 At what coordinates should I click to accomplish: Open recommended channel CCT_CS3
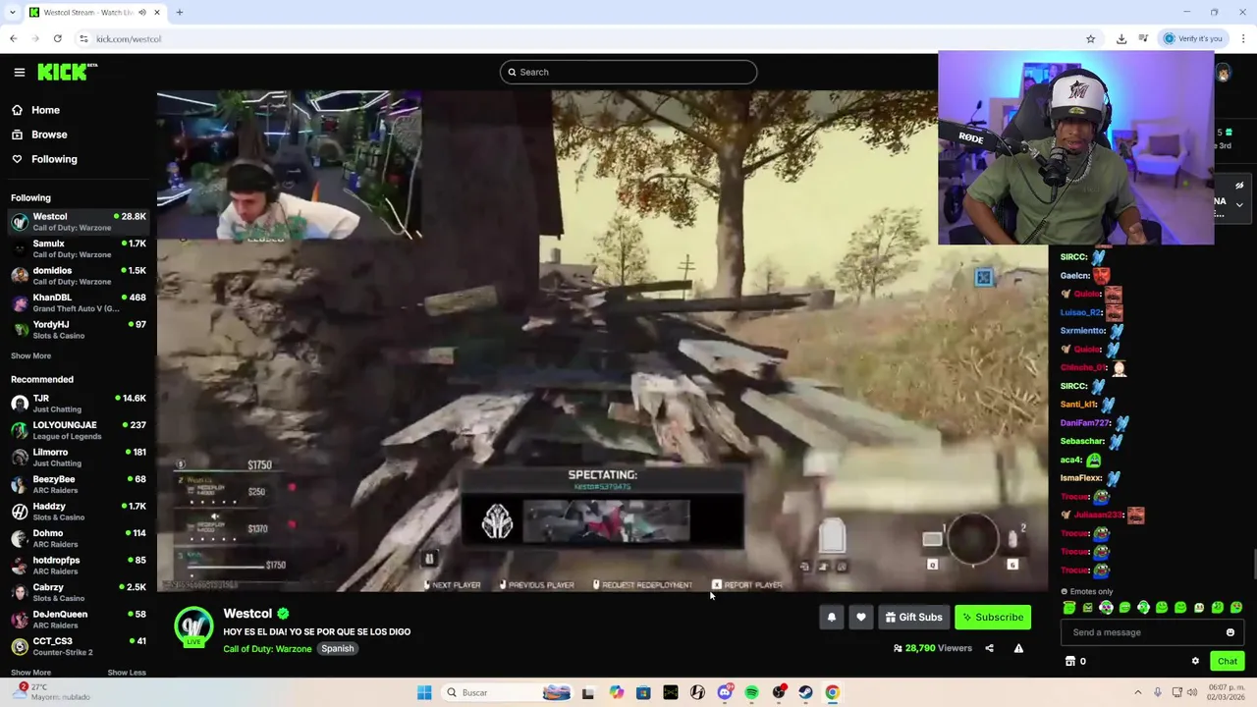pos(79,646)
